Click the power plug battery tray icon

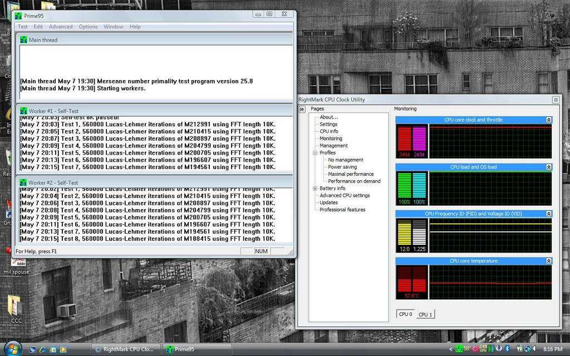pos(519,349)
